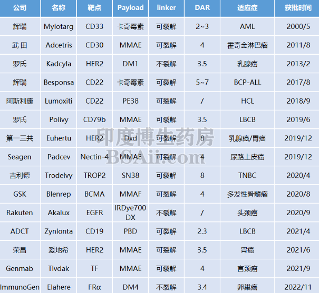Select the 2013/2 approval date
Screen dimensions: 319x293
[x=298, y=64]
